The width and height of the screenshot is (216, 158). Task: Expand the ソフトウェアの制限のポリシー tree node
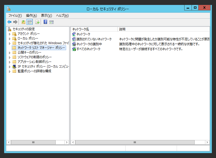pos(10,57)
